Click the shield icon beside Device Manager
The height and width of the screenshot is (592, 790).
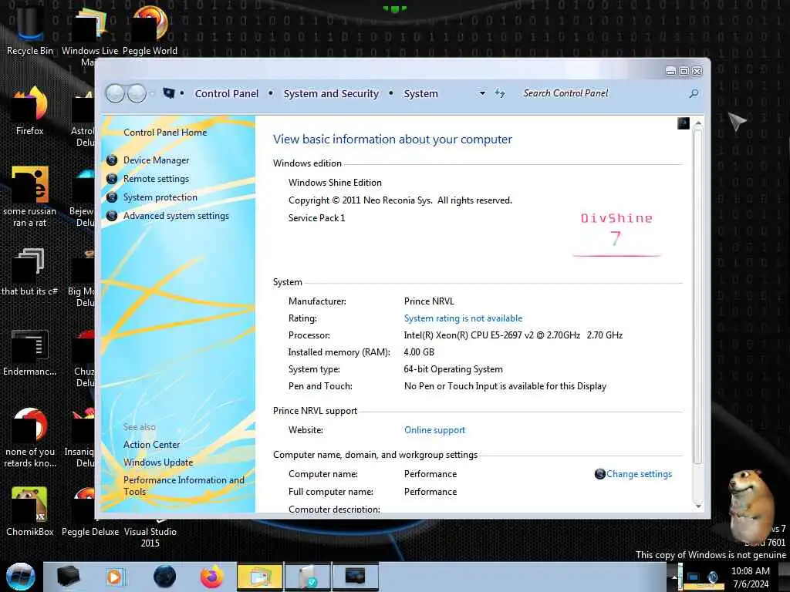pos(112,160)
